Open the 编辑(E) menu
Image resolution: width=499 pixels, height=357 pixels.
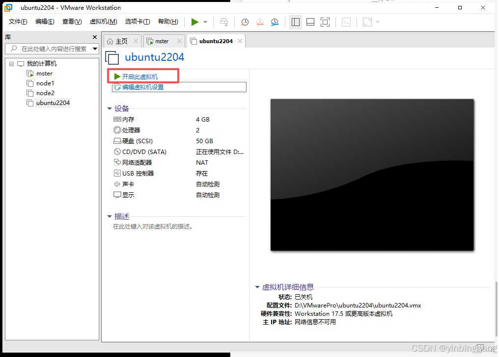(45, 22)
